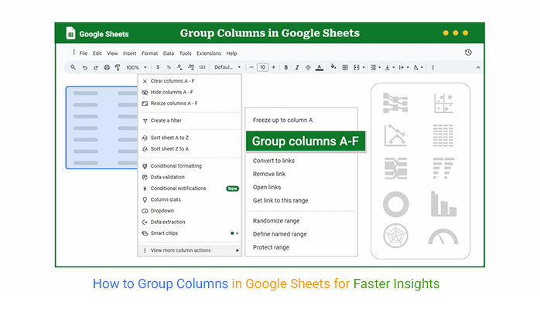Viewport: 540px width, 309px height.
Task: Apply Bold formatting from the toolbar
Action: [x=285, y=68]
